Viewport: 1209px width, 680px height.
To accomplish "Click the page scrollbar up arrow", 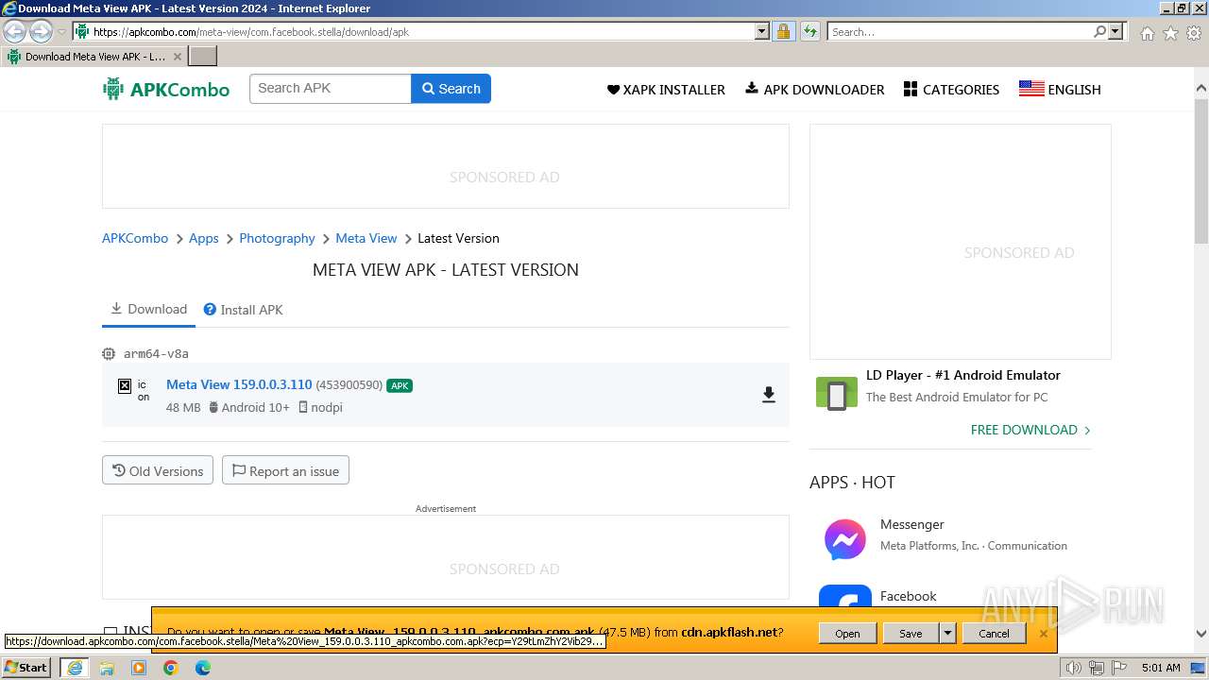I will tap(1201, 89).
